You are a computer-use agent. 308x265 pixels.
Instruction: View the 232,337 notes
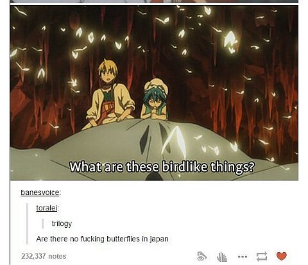[44, 256]
